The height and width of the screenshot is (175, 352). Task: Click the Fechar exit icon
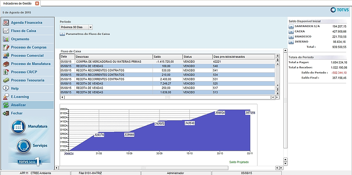(x=6, y=113)
